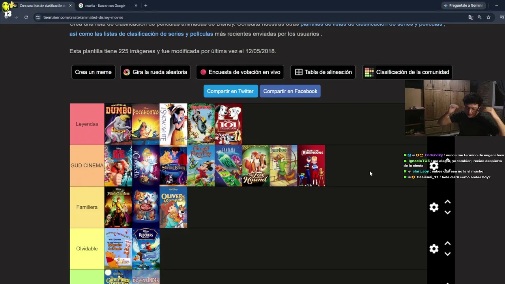Click the Familiera tier label

(87, 207)
